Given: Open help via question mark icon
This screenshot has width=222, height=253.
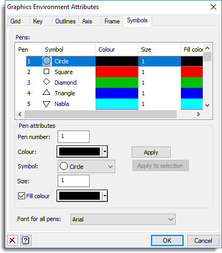Looking at the screenshot, I should coord(26,241).
